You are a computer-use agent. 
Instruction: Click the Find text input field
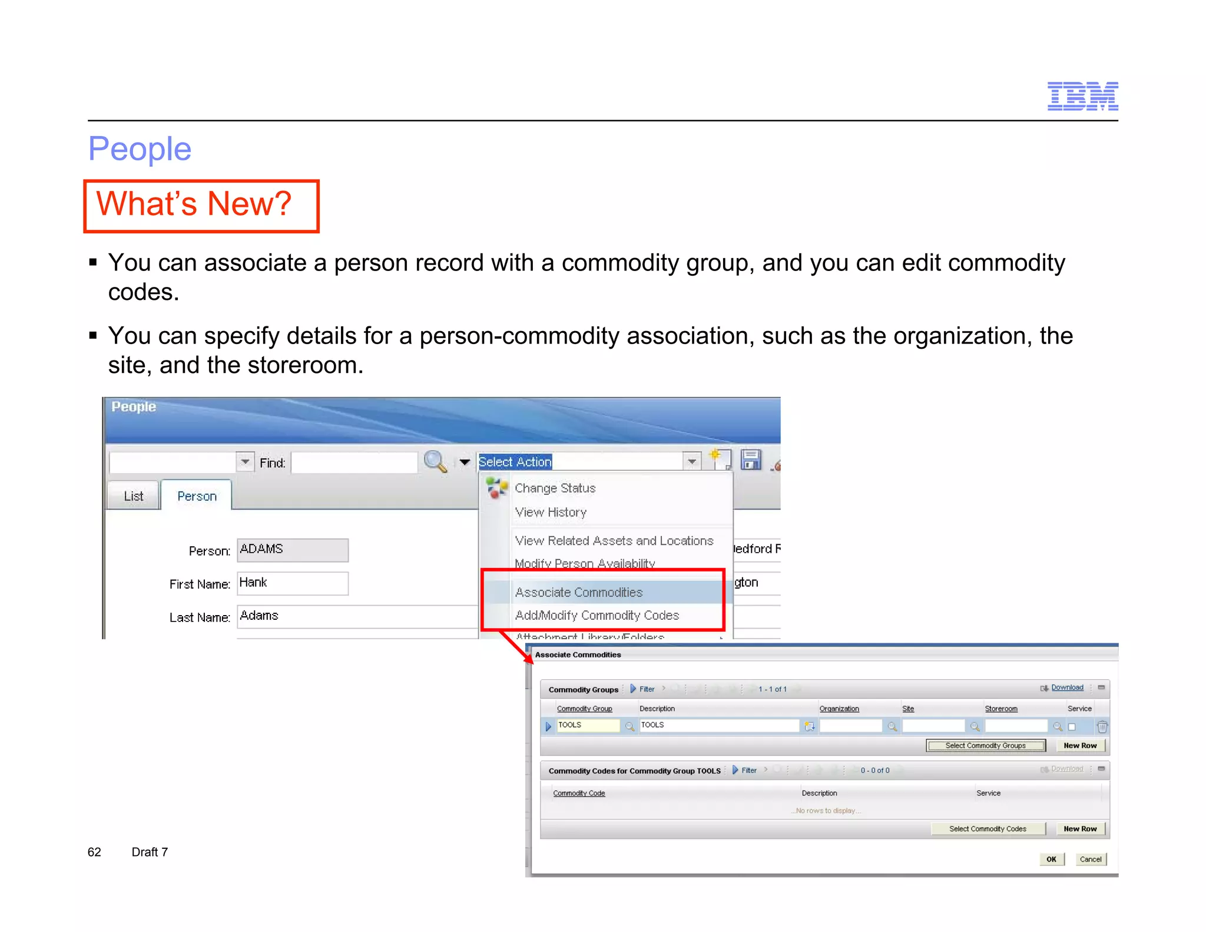click(x=354, y=462)
